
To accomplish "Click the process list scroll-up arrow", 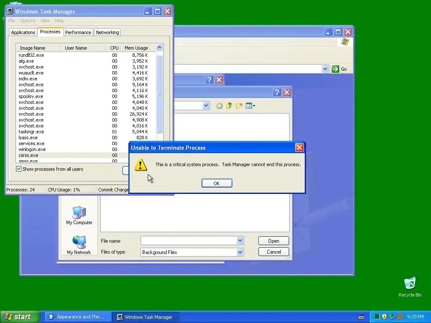I will (159, 48).
